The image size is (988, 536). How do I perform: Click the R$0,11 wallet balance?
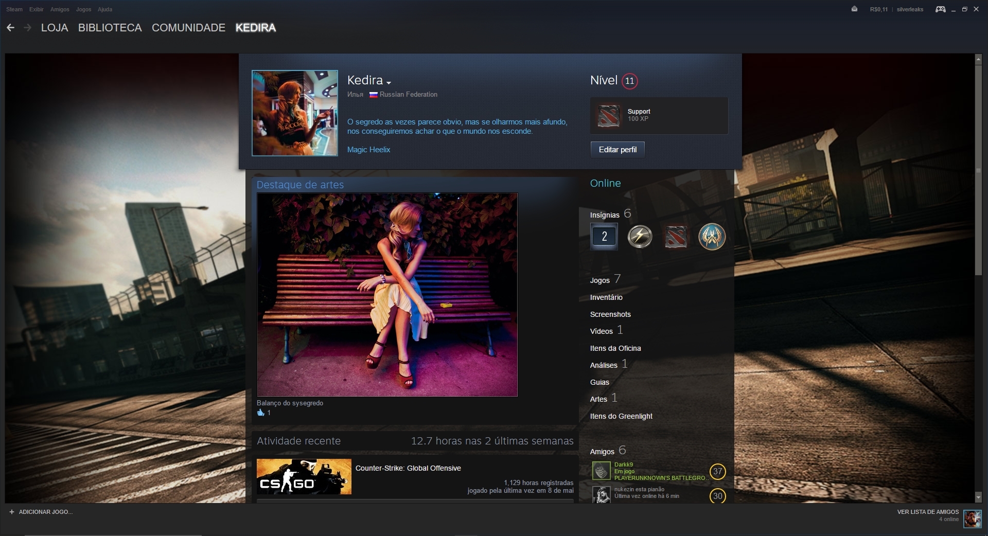coord(879,9)
